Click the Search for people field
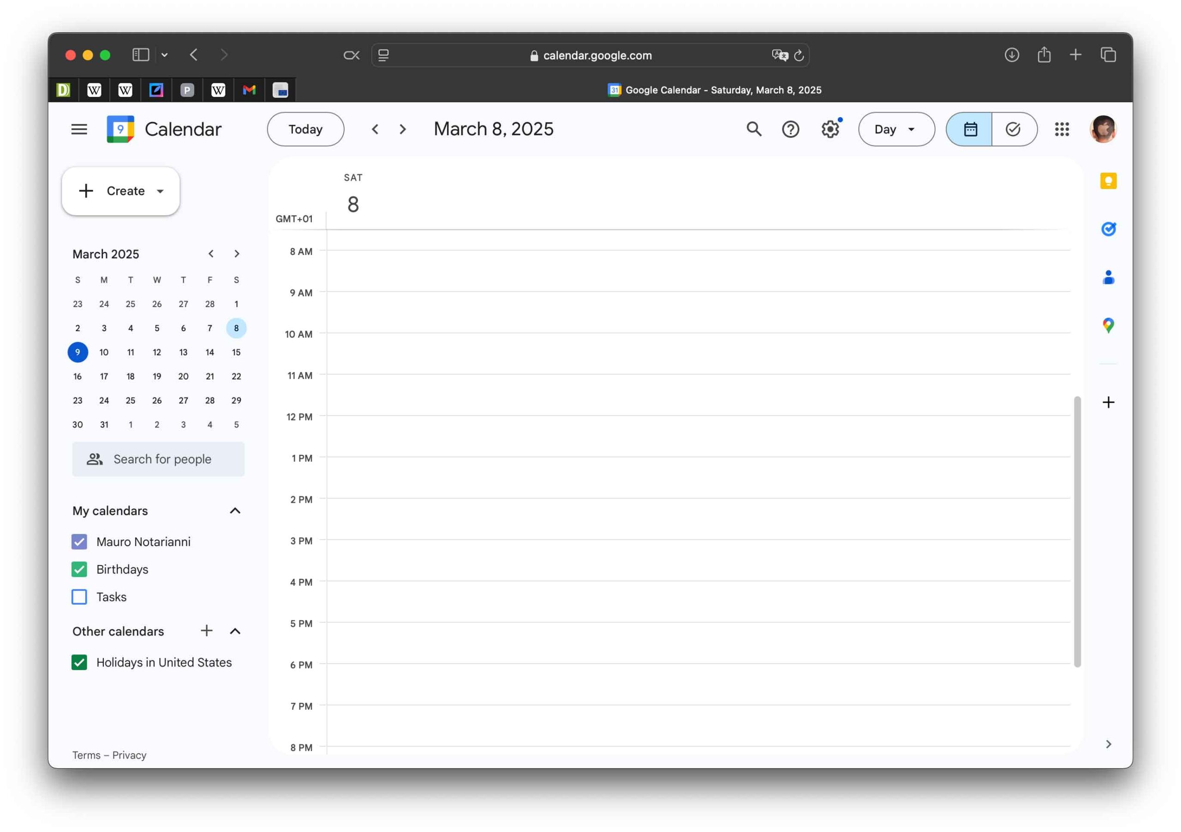 click(158, 459)
